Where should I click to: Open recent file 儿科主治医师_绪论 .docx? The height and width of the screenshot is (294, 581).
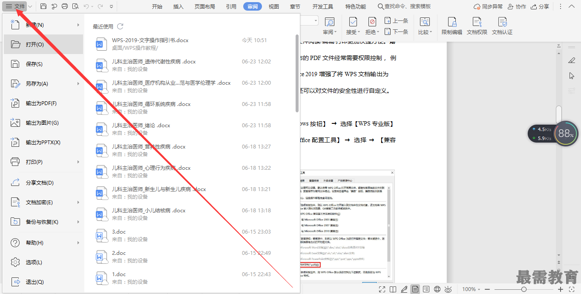pos(190,129)
